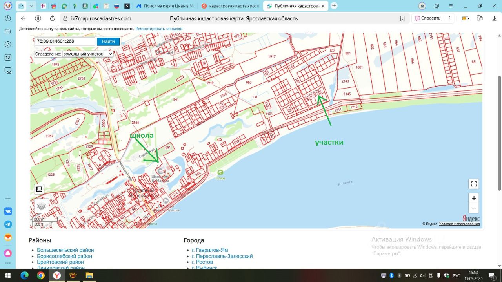Click the cadastral number input field
This screenshot has height=282, width=502.
coord(64,42)
